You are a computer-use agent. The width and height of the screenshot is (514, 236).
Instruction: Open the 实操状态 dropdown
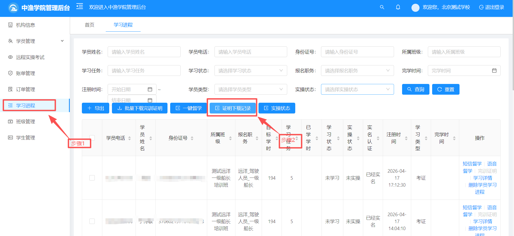357,89
